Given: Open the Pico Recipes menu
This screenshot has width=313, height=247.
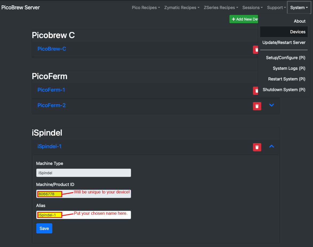Looking at the screenshot, I should pyautogui.click(x=146, y=7).
